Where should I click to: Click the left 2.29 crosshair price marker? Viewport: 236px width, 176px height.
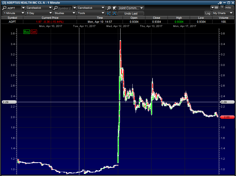click(x=9, y=102)
